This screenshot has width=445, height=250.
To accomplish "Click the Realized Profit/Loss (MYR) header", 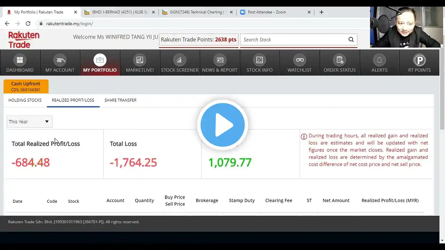I will click(x=390, y=200).
